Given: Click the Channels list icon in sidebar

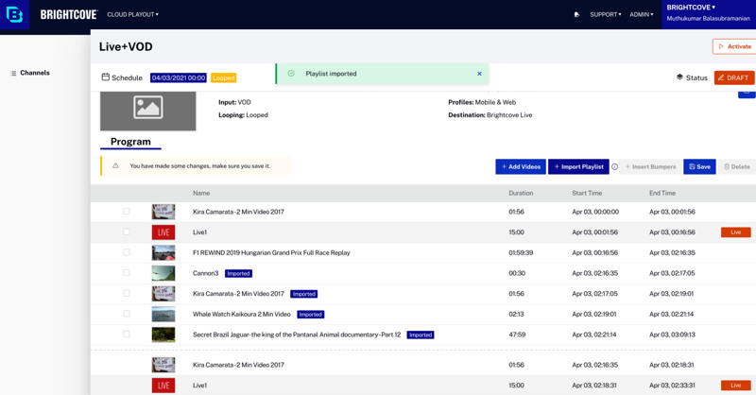Looking at the screenshot, I should (x=13, y=73).
